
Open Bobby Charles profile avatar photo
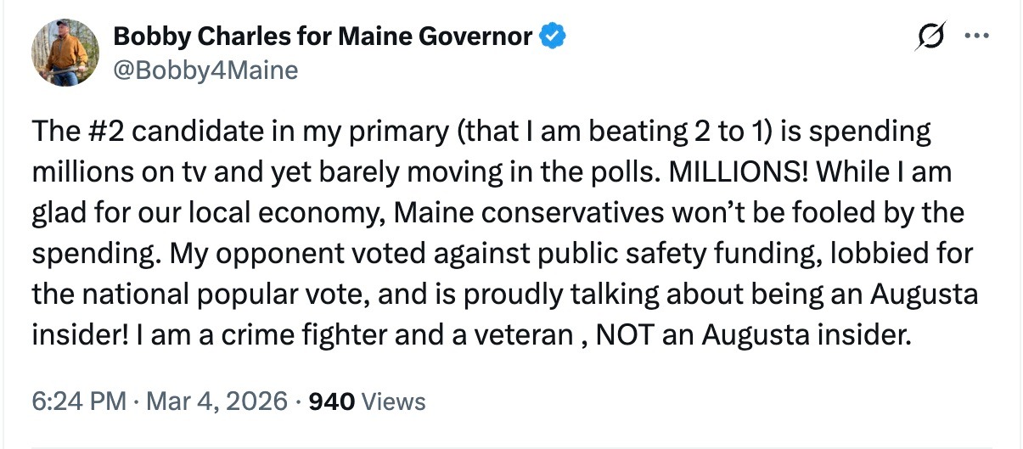tap(66, 53)
